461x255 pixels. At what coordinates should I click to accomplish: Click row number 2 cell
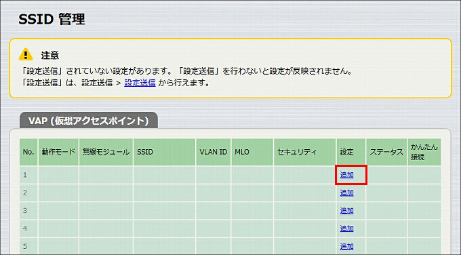[28, 193]
